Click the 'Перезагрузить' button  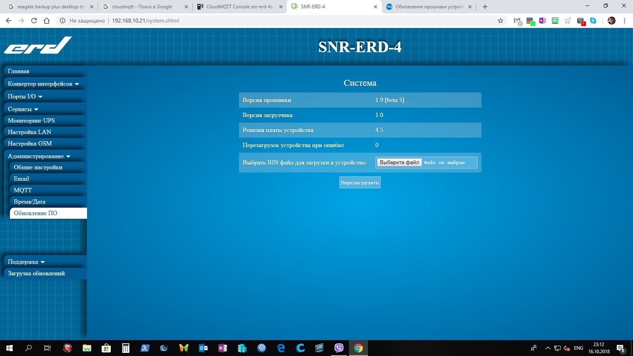click(360, 182)
